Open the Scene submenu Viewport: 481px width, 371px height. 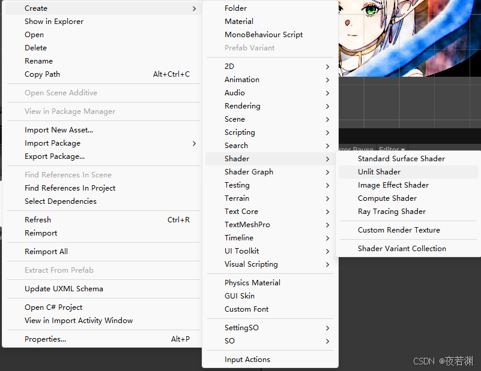click(x=270, y=119)
